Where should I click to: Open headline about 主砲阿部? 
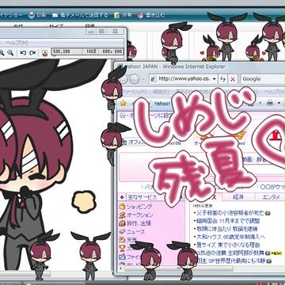231,253
